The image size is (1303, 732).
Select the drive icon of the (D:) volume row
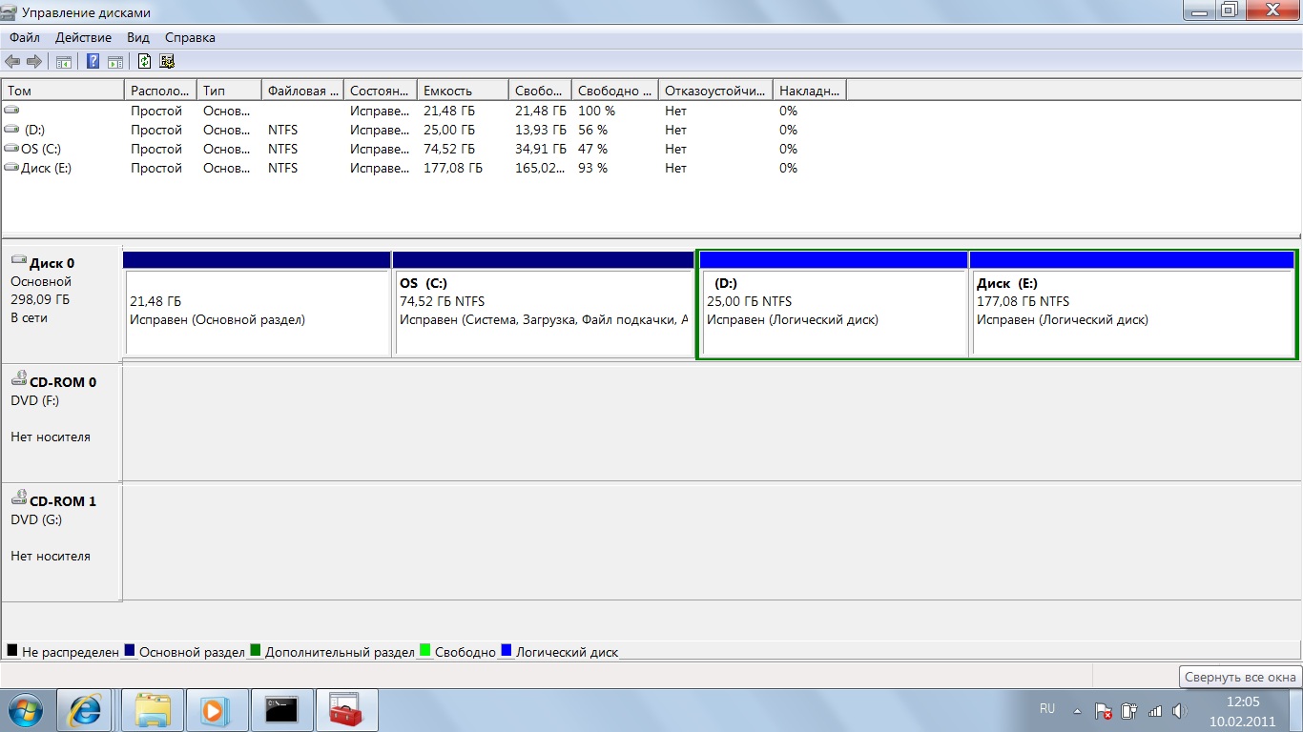[x=11, y=130]
